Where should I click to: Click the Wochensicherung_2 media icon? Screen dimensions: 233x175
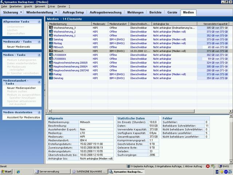51,32
